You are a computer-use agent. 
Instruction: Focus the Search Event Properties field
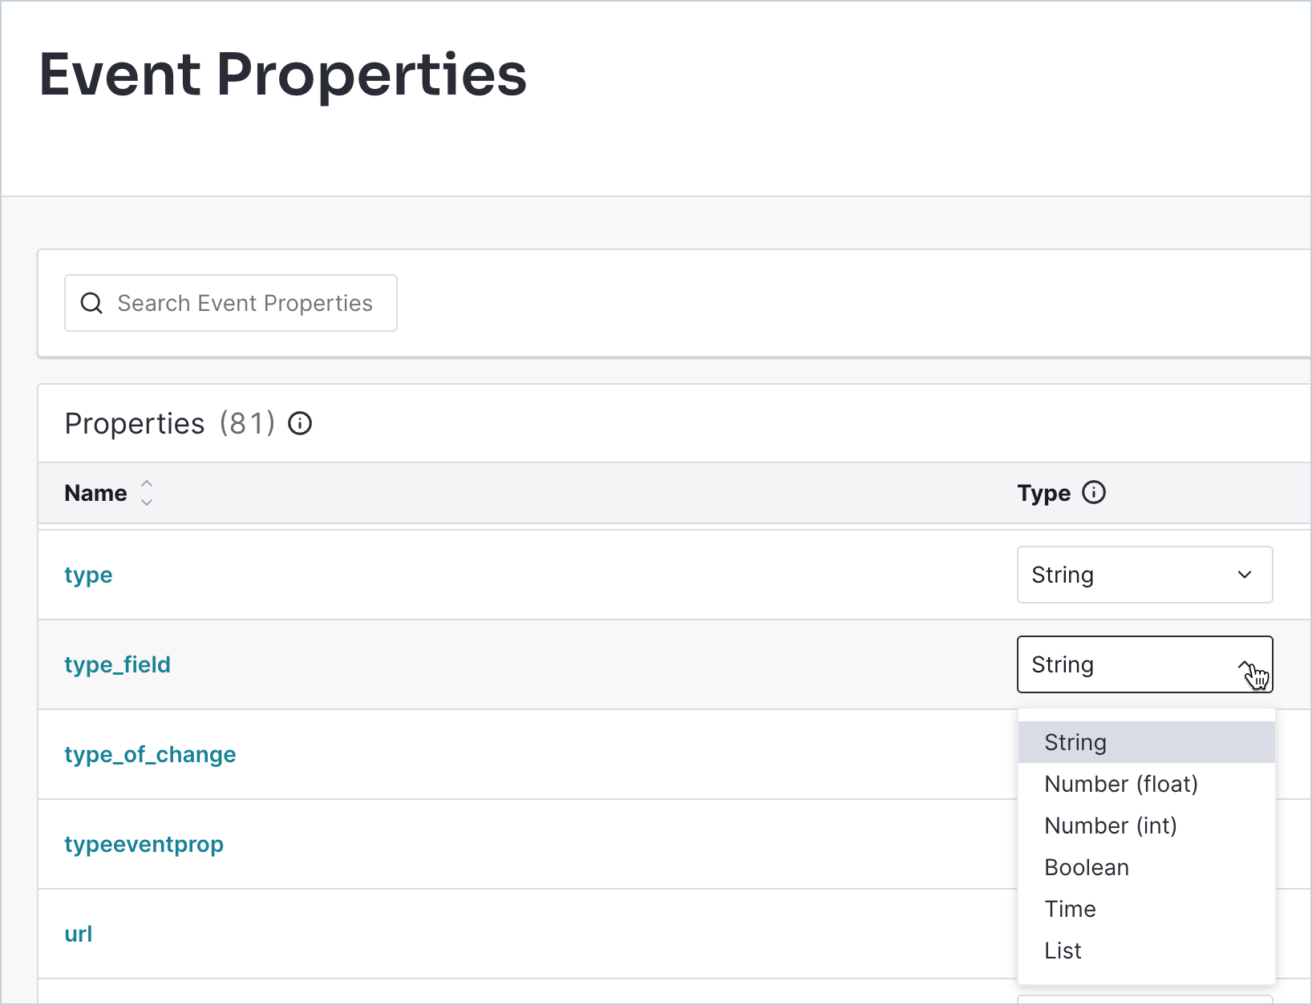point(245,303)
